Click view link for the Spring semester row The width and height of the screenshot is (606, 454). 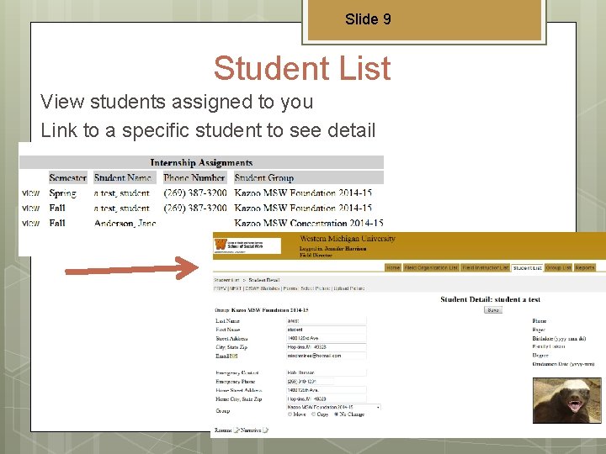31,193
